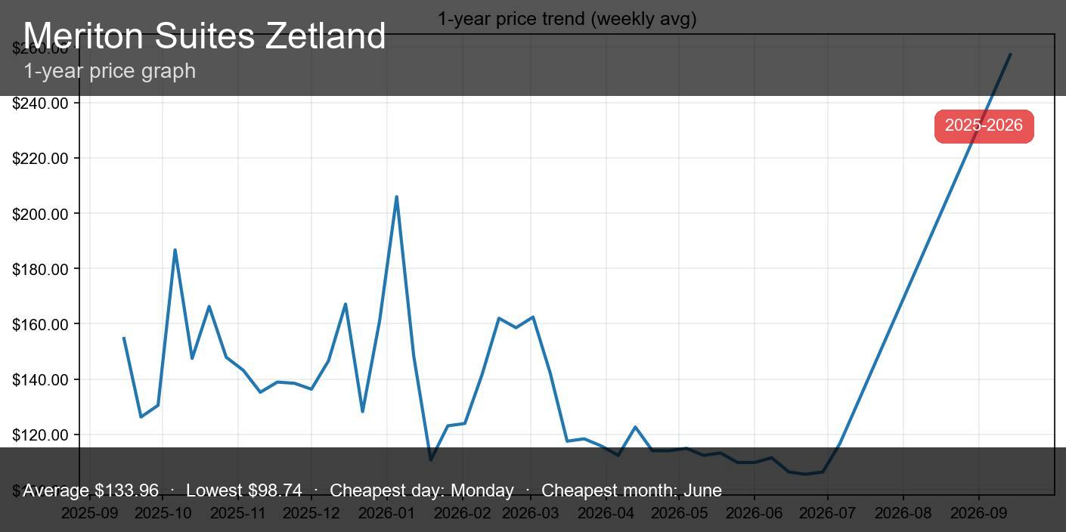
Task: Select the Lowest $98.74 statistic
Action: click(243, 490)
